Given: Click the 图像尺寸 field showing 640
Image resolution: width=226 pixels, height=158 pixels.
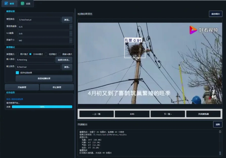Looking at the screenshot, I should 44,41.
